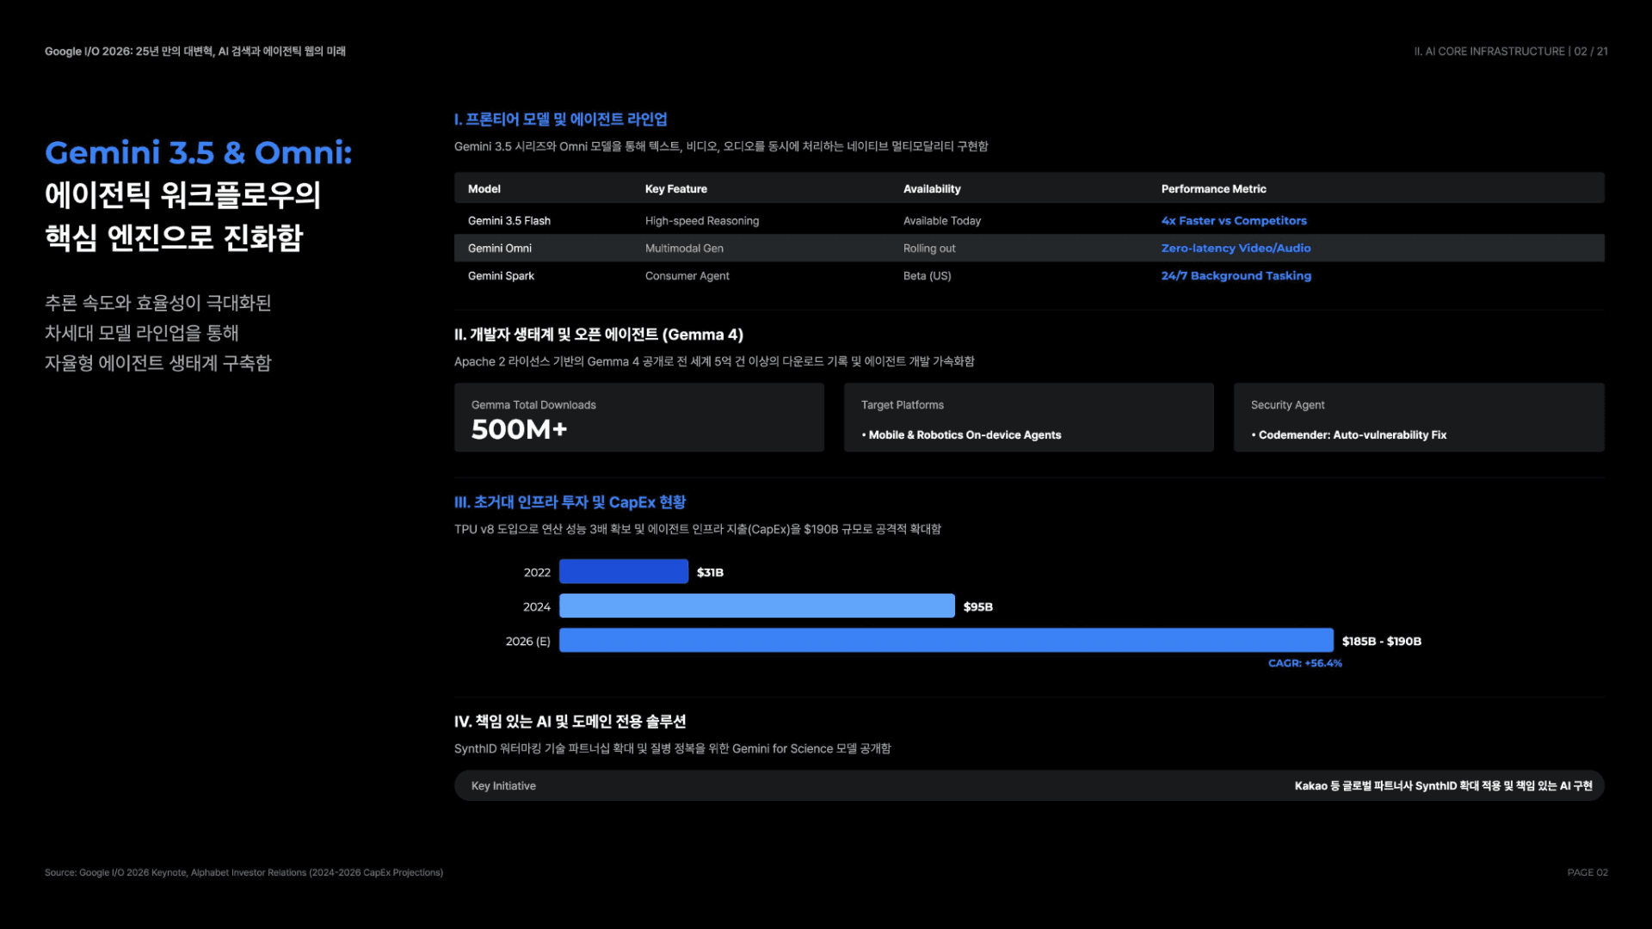Click the 'Availability' column header
1652x929 pixels.
932,189
